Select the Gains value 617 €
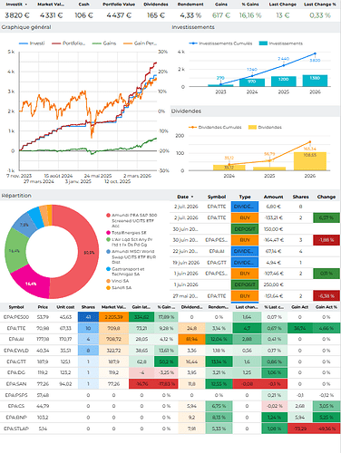Screen dimensions: 341x453 coord(221,15)
